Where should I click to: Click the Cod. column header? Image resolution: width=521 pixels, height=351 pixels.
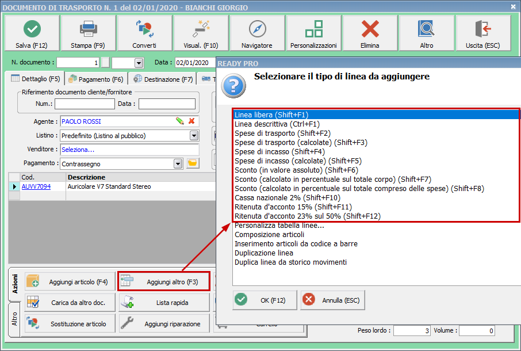pos(43,177)
